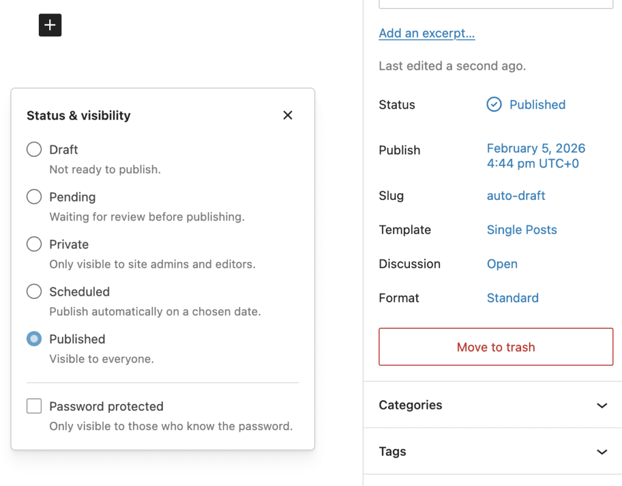This screenshot has height=486, width=622.
Task: Open the Single Posts template setting
Action: [521, 230]
